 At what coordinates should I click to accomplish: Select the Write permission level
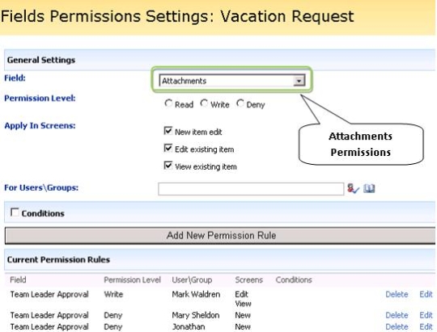204,103
